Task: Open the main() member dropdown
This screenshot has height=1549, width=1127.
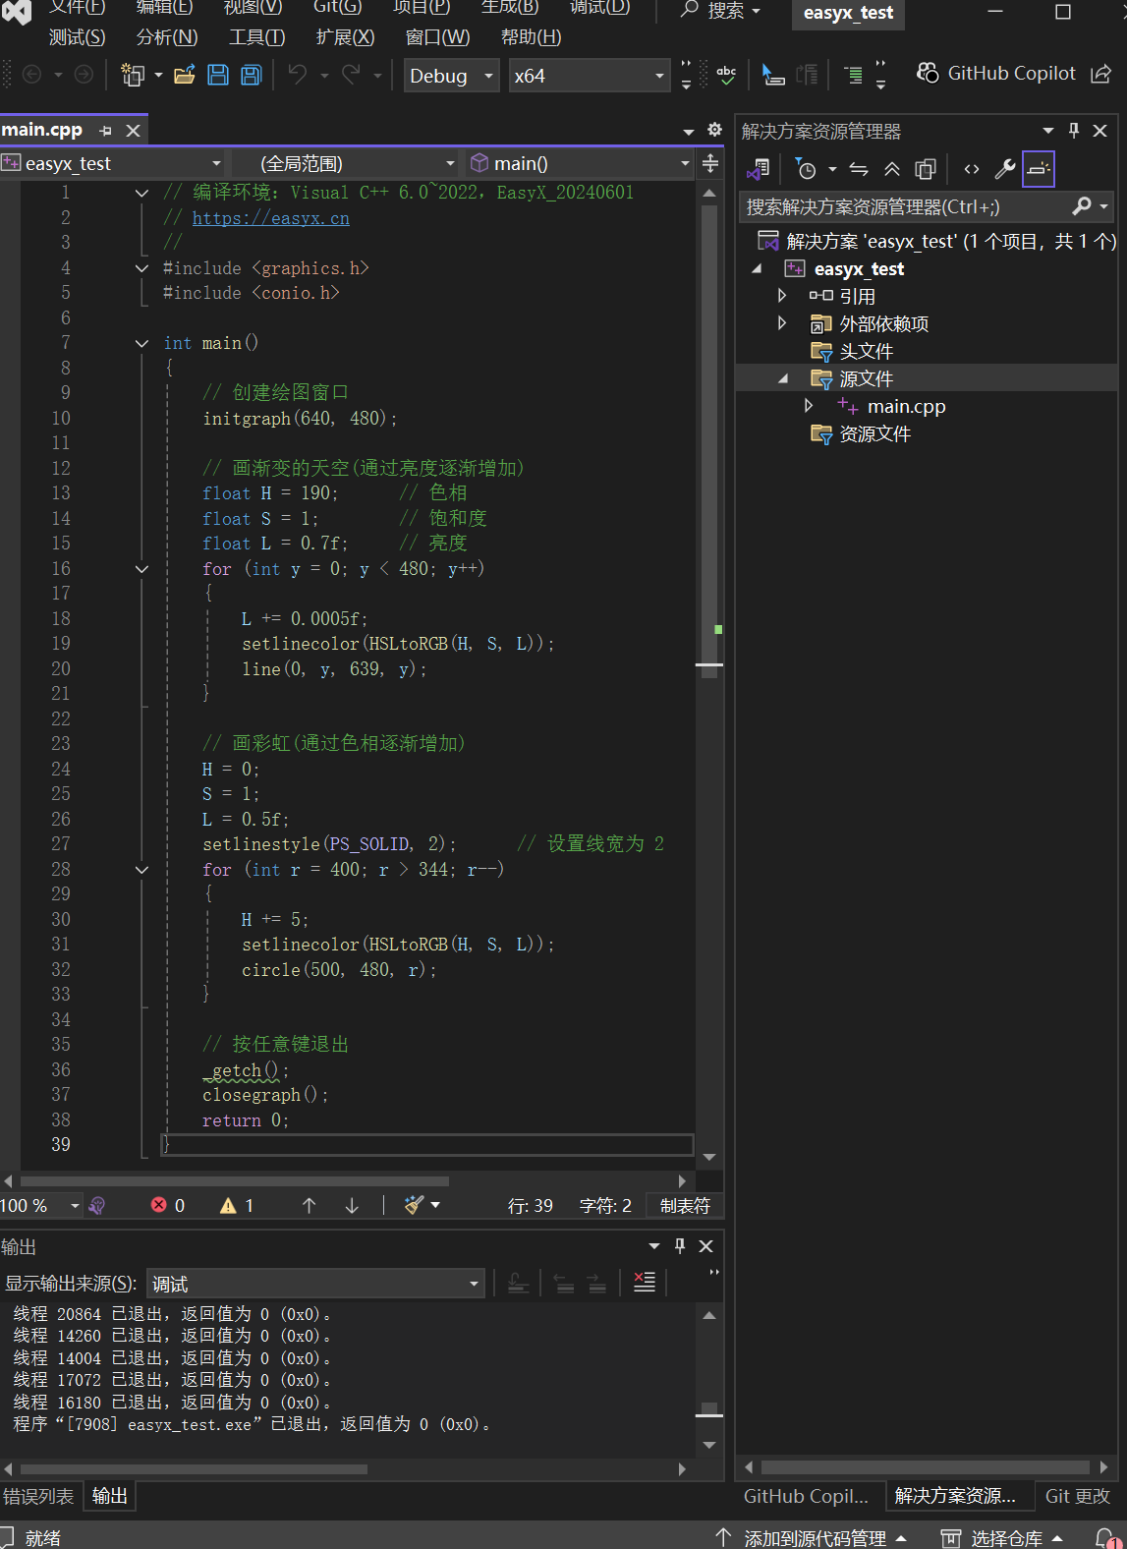Action: (580, 163)
